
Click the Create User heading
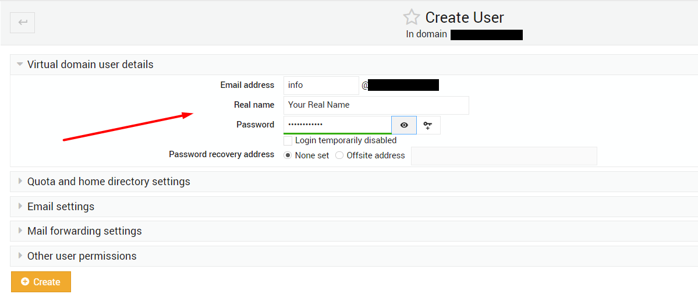465,17
